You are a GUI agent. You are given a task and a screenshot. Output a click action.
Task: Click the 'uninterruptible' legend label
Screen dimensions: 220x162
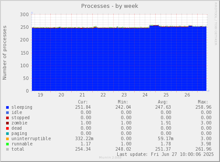(31, 138)
